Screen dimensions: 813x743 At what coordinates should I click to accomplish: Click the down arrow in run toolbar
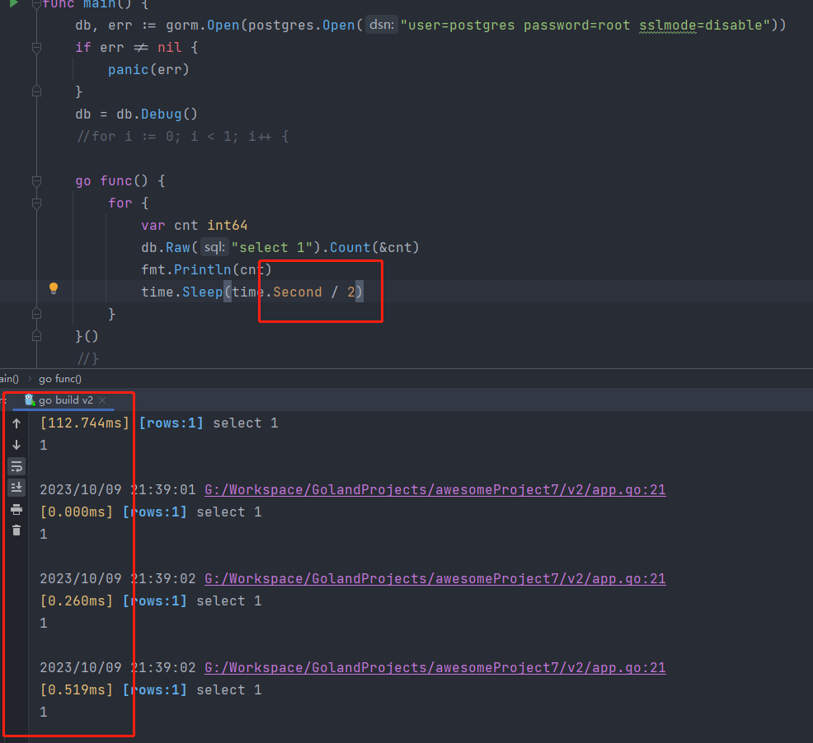(x=16, y=445)
